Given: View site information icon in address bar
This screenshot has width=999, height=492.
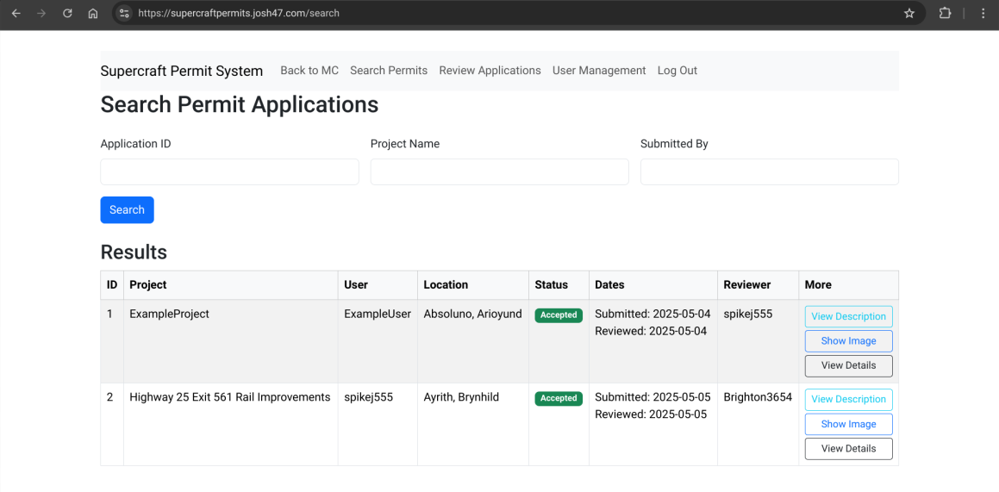Looking at the screenshot, I should [124, 14].
